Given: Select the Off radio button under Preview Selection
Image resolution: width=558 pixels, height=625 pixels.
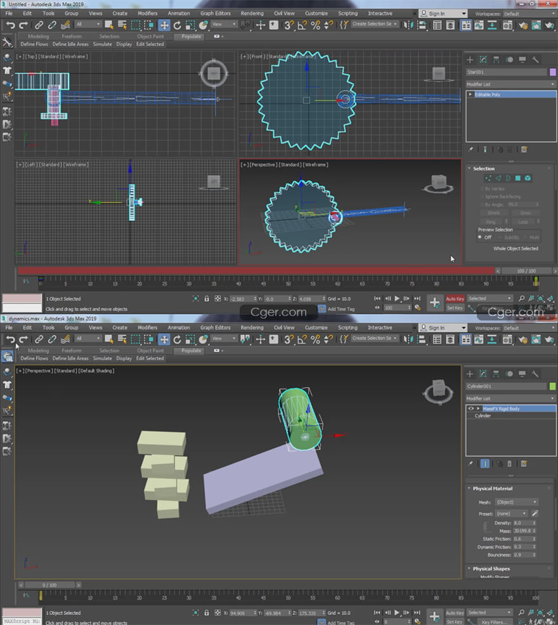Looking at the screenshot, I should 480,237.
